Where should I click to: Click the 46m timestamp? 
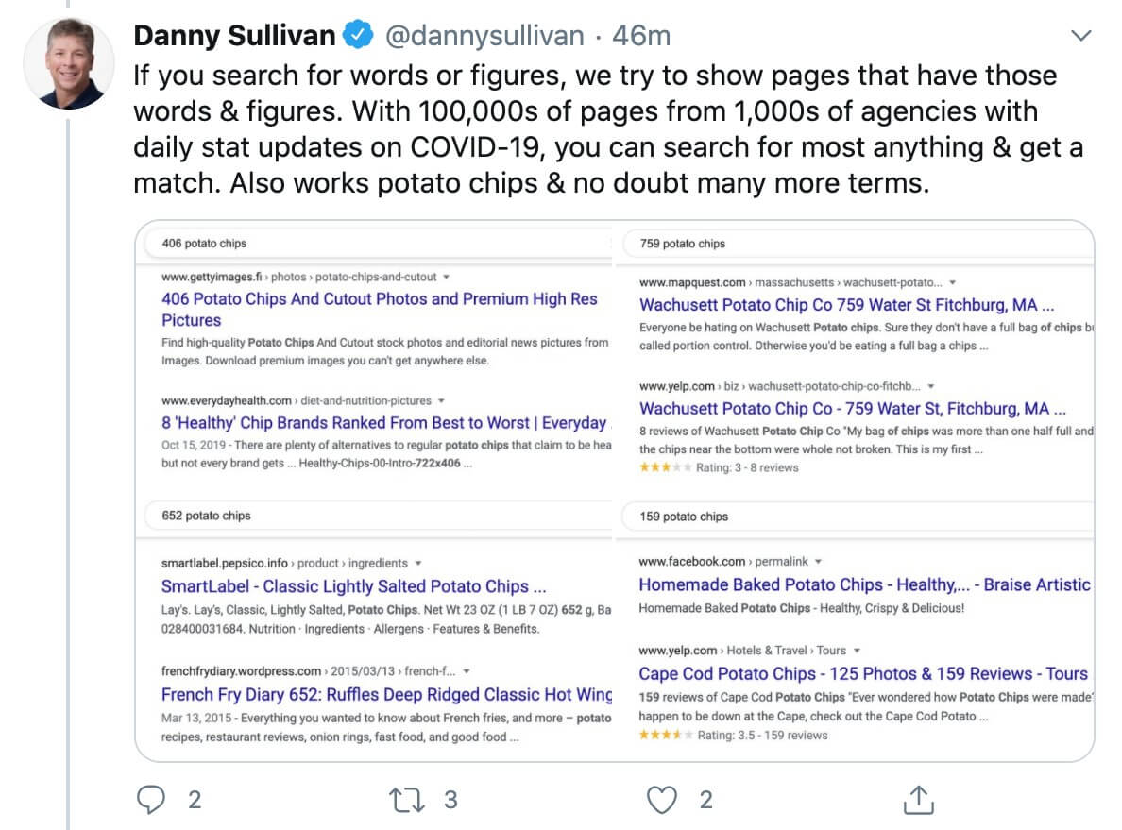[x=641, y=35]
